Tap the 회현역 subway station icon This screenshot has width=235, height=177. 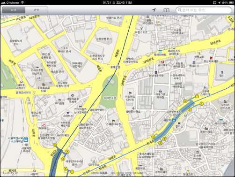tap(174, 120)
